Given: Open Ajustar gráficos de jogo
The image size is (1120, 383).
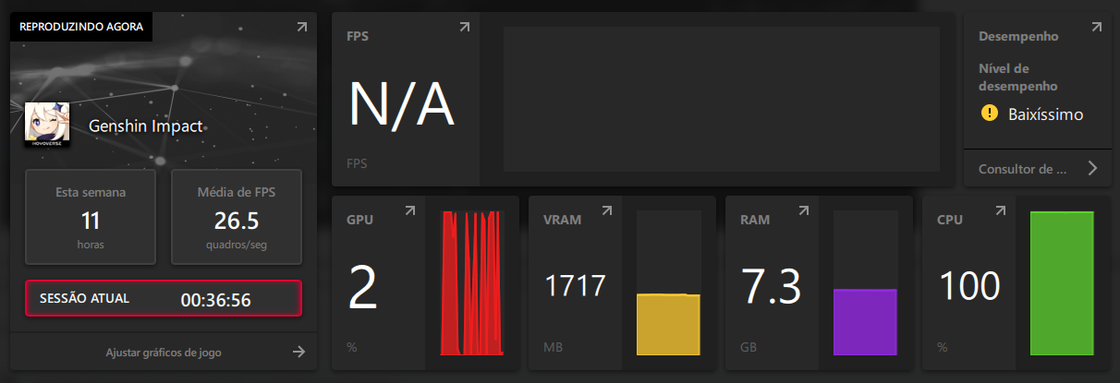Looking at the screenshot, I should coord(163,352).
